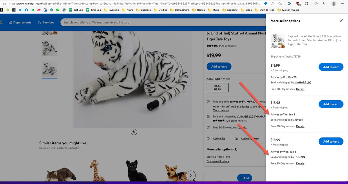The image size is (348, 184).
Task: Open the product thumbnail in seller panel
Action: [278, 41]
